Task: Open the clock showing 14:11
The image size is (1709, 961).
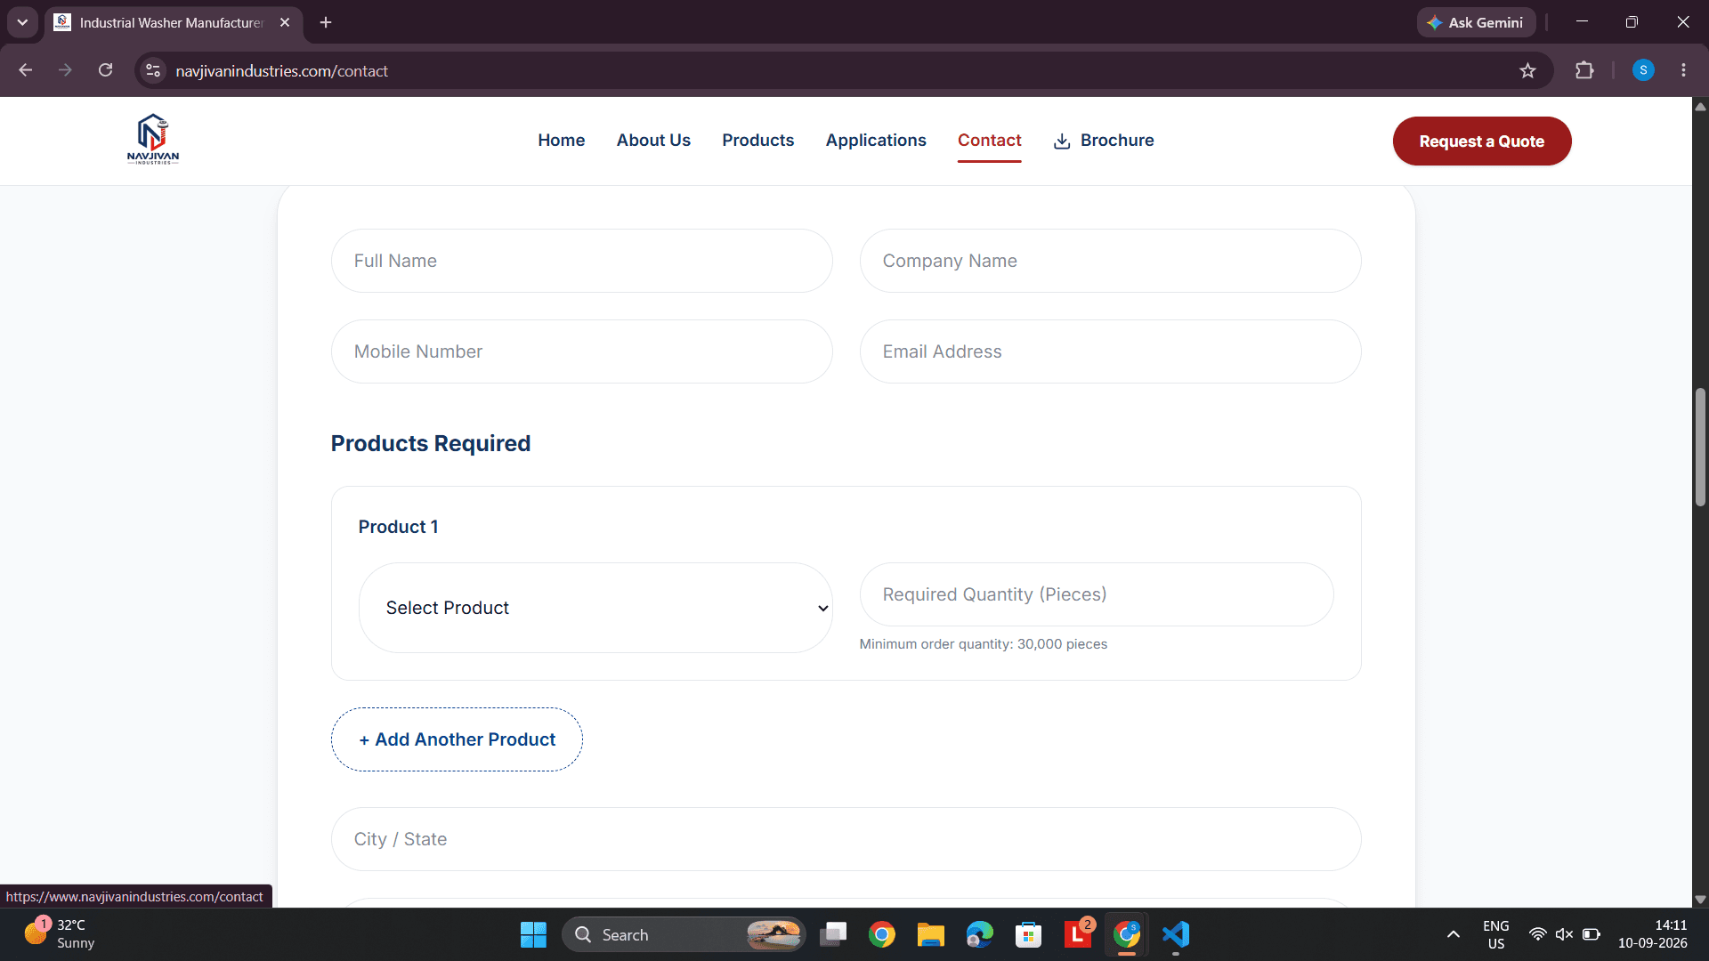Action: click(1652, 934)
